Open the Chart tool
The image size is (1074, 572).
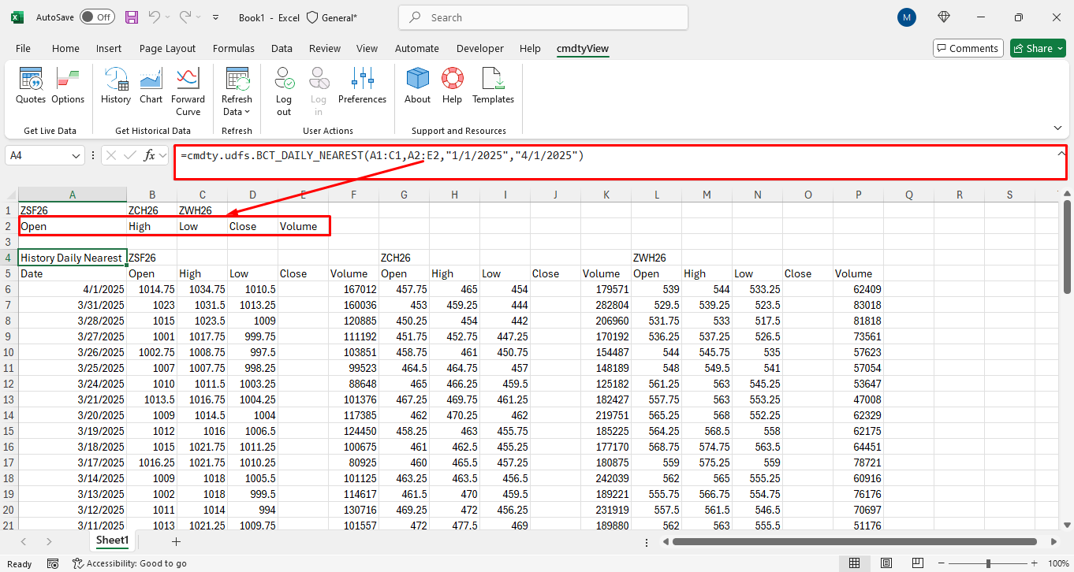(x=151, y=86)
